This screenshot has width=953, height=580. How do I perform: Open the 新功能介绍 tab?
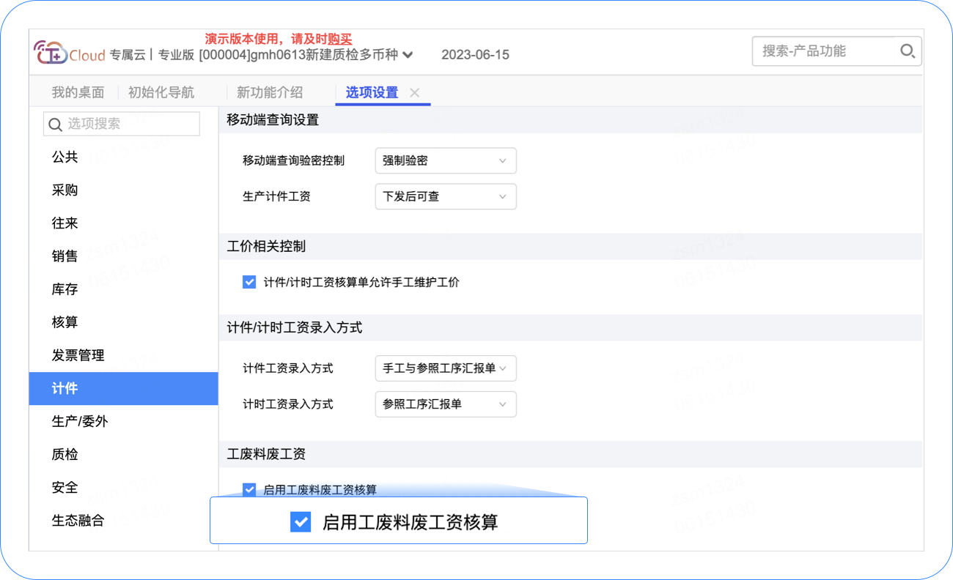(x=271, y=93)
